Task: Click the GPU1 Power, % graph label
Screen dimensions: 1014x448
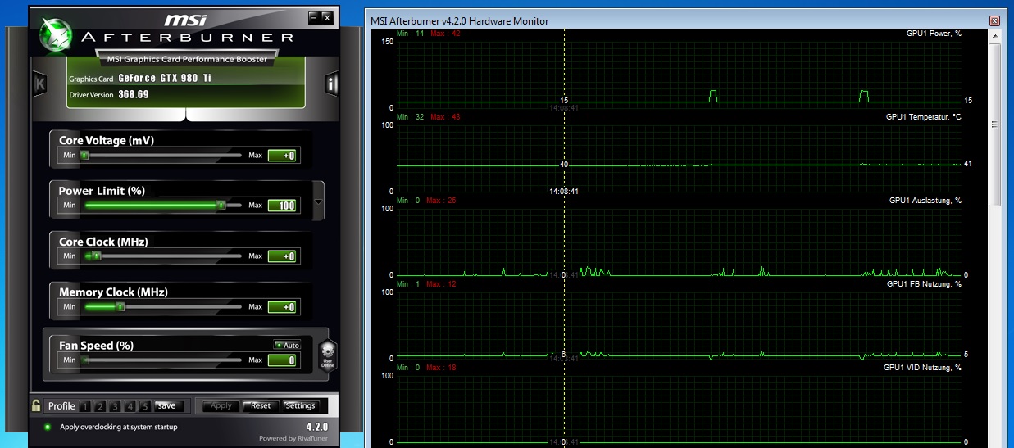Action: (934, 34)
